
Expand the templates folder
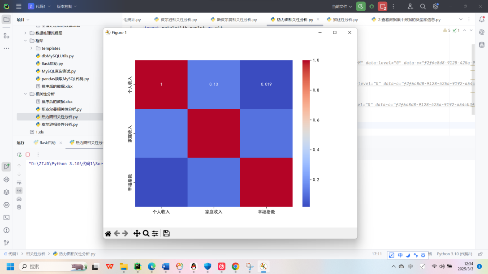[31, 48]
